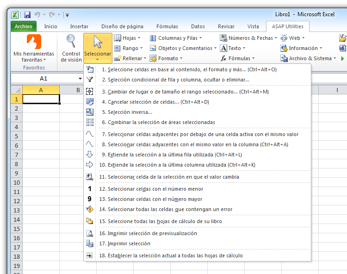Screen dimensions: 347x274
Task: Select row 5 header
Action: coord(17,137)
